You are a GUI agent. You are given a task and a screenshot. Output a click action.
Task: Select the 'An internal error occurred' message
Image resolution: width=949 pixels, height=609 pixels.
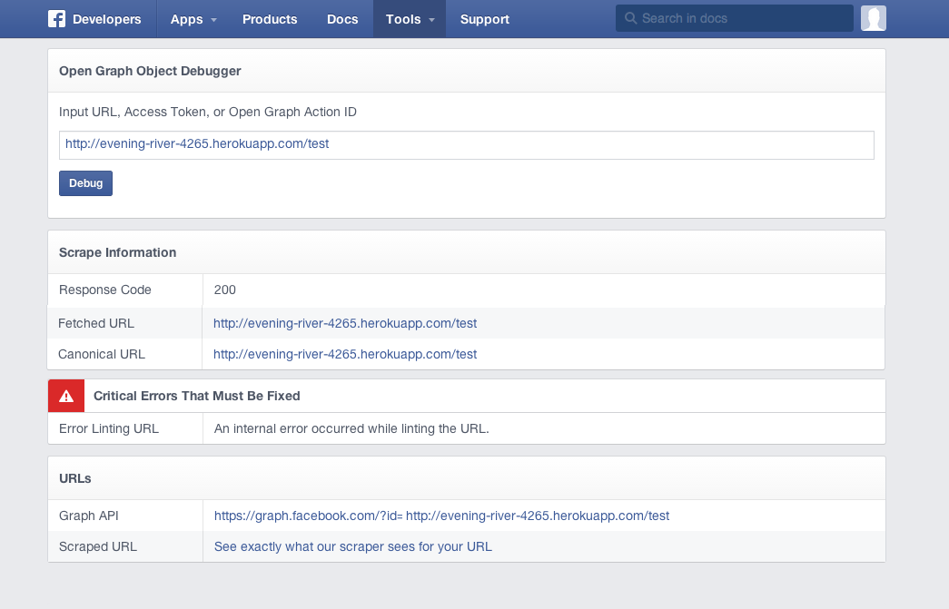click(x=351, y=428)
